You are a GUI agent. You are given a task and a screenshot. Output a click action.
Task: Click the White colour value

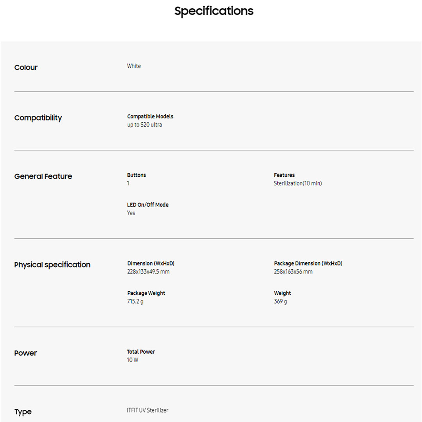tap(134, 66)
